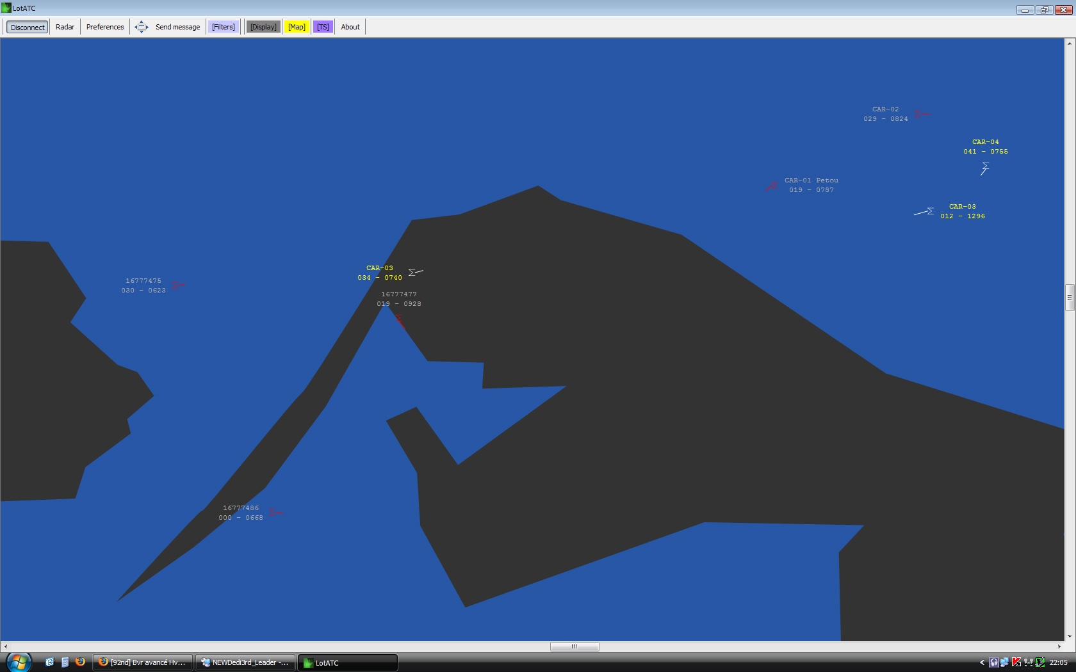Screen dimensions: 1076x672
Task: Open the Radar menu
Action: (x=65, y=27)
